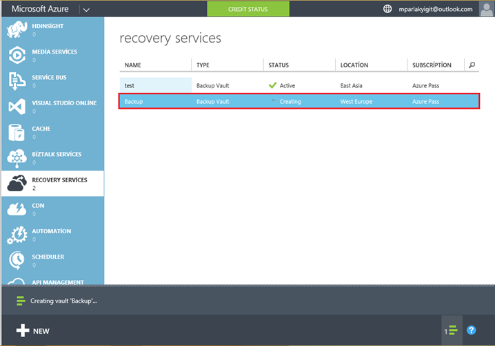Open the user avatar icon
The height and width of the screenshot is (346, 495).
coord(487,9)
